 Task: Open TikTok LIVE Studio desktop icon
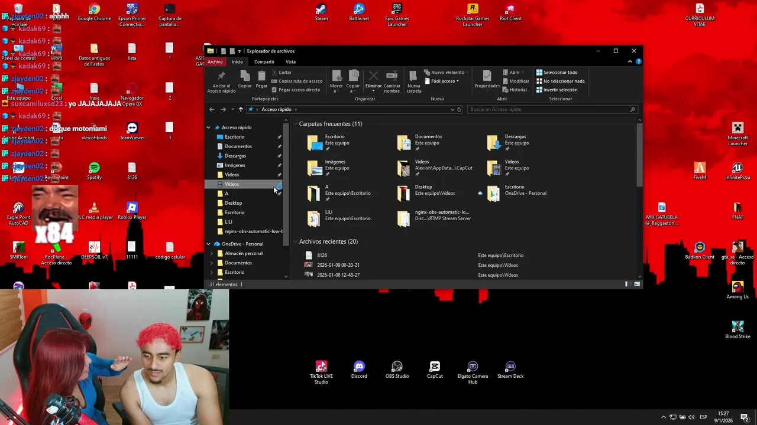[x=321, y=372]
